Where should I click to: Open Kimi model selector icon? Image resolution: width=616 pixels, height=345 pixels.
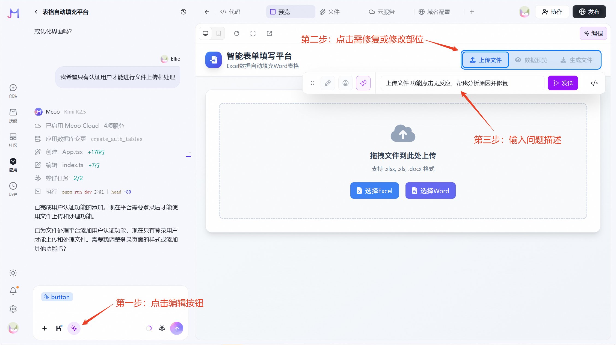[x=59, y=328]
